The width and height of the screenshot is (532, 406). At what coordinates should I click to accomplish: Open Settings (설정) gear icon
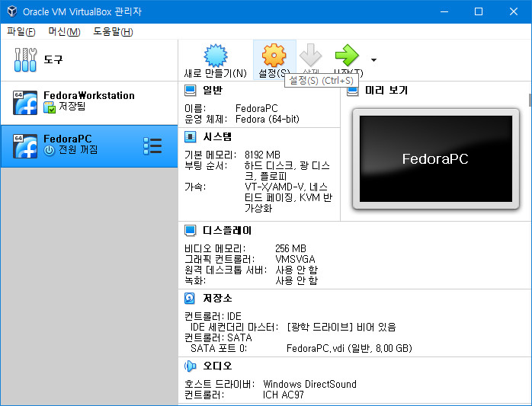coord(274,55)
